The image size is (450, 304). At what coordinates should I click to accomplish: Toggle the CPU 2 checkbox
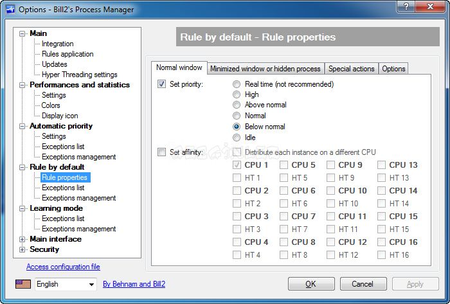click(x=237, y=190)
